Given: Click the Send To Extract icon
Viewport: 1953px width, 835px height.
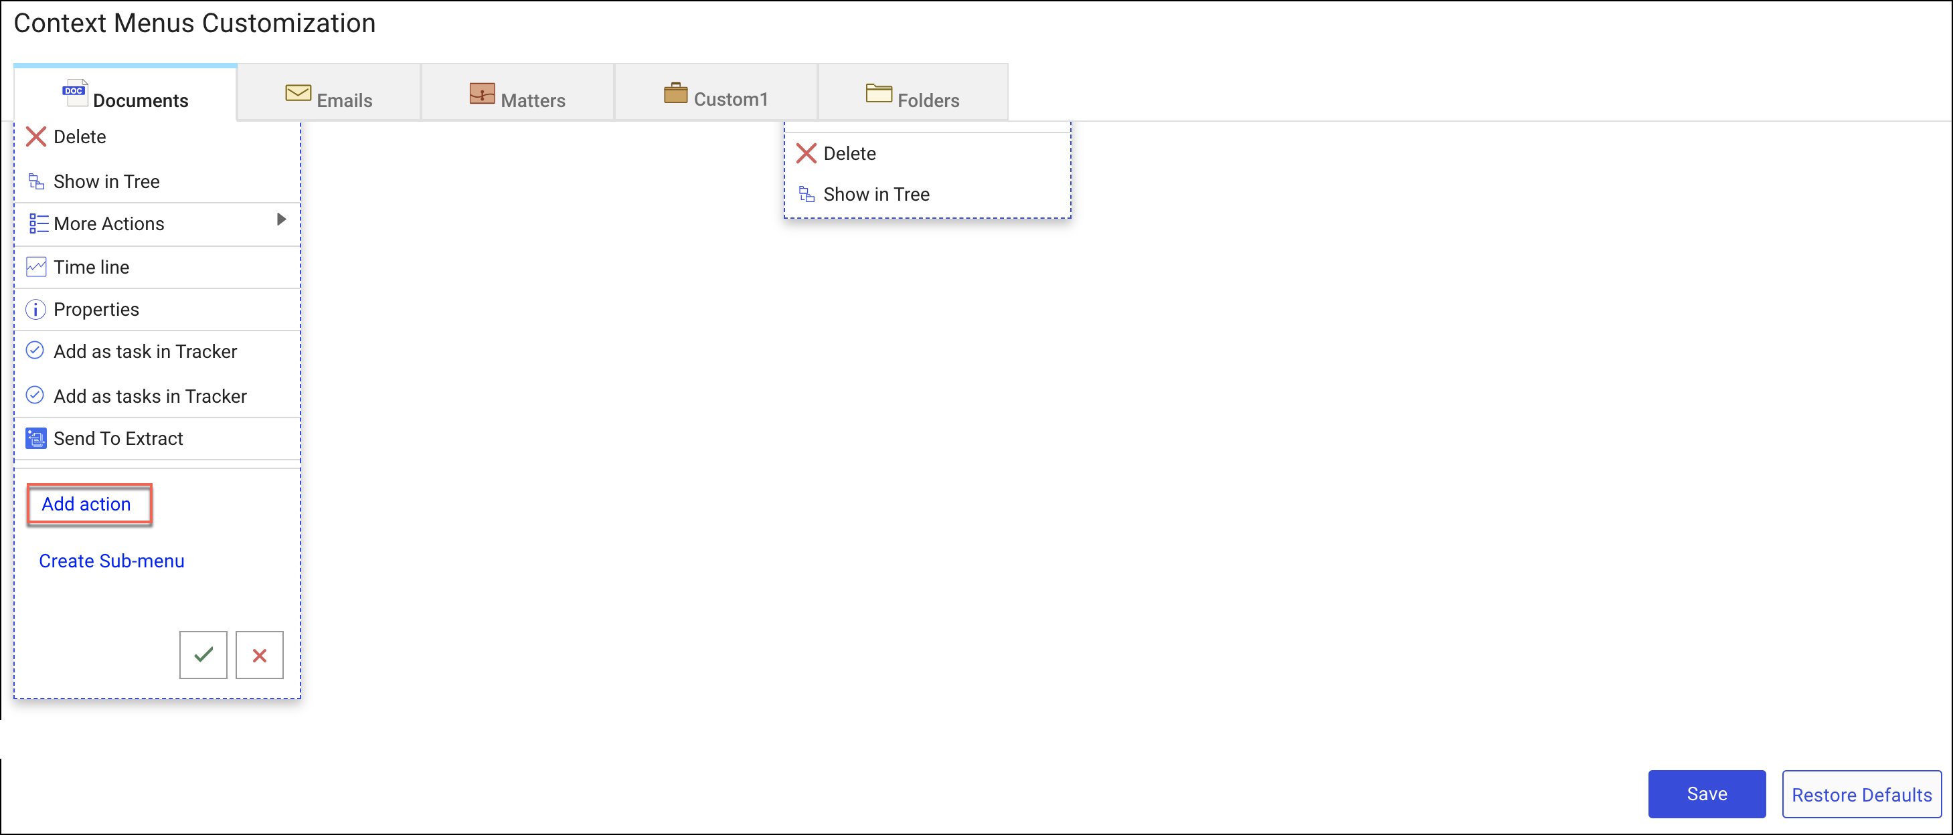Looking at the screenshot, I should [x=35, y=438].
